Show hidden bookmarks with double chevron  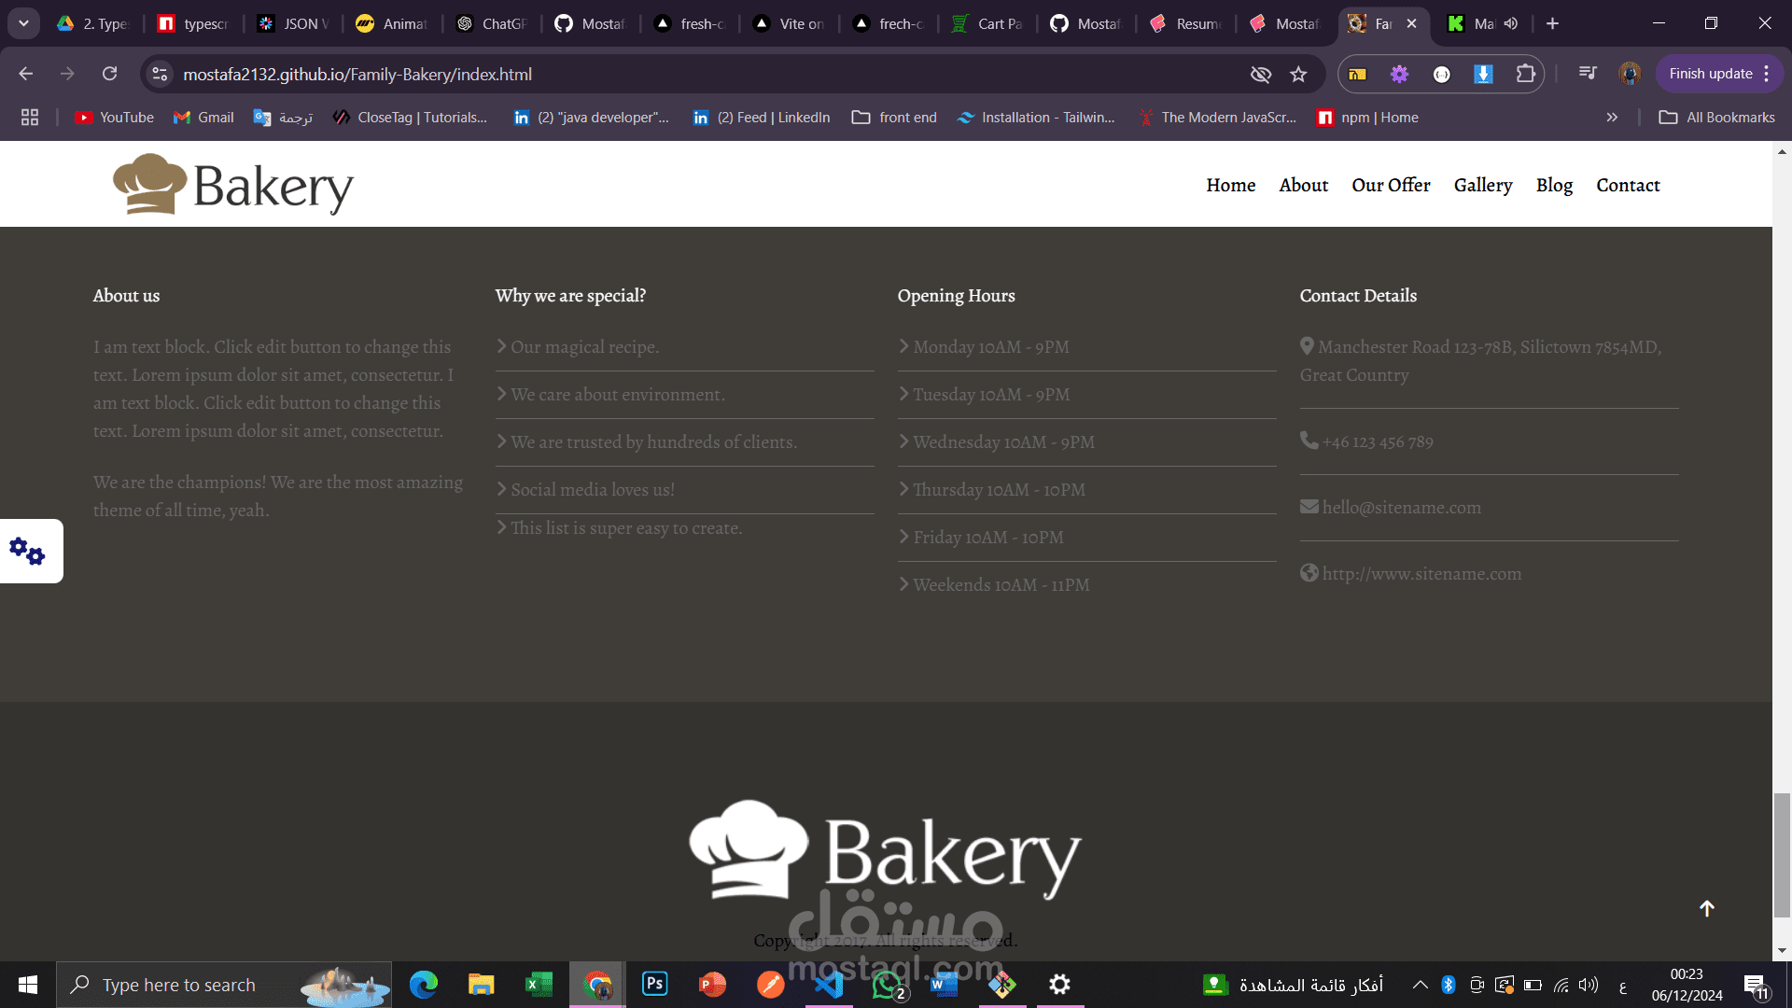tap(1612, 118)
